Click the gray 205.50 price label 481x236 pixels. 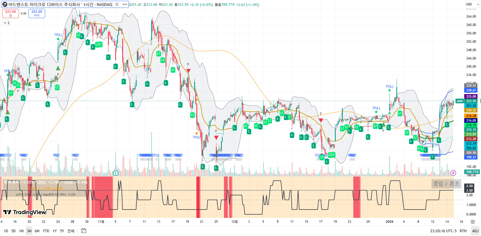pyautogui.click(x=471, y=153)
